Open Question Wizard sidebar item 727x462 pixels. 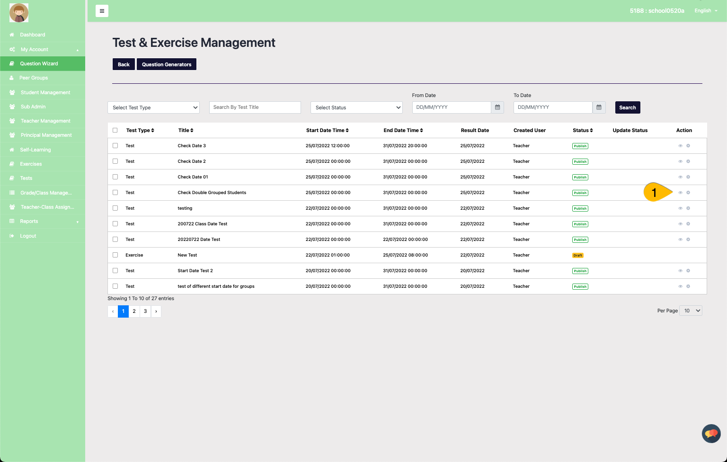pyautogui.click(x=43, y=63)
